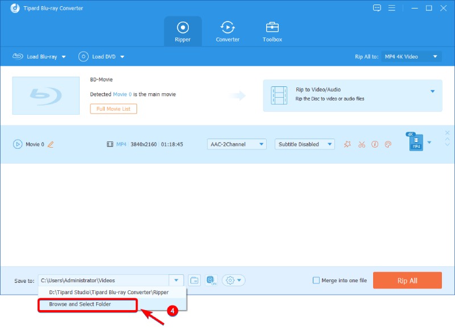Toggle the Save to path dropdown arrow

pos(176,281)
